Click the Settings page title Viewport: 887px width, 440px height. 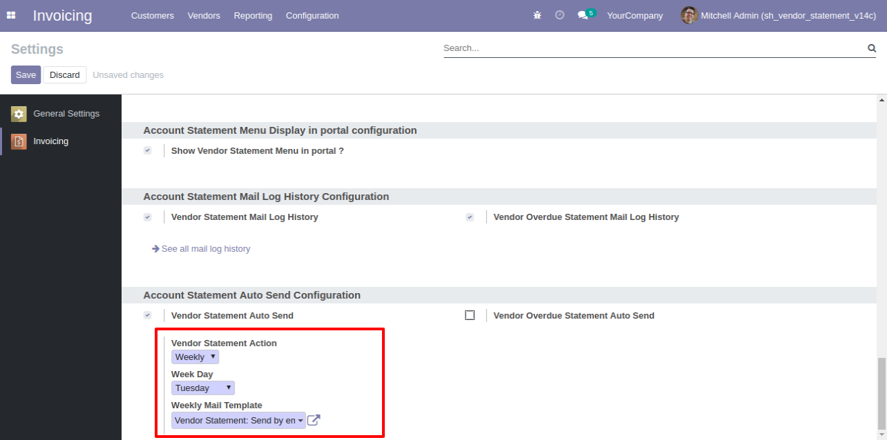pyautogui.click(x=37, y=49)
